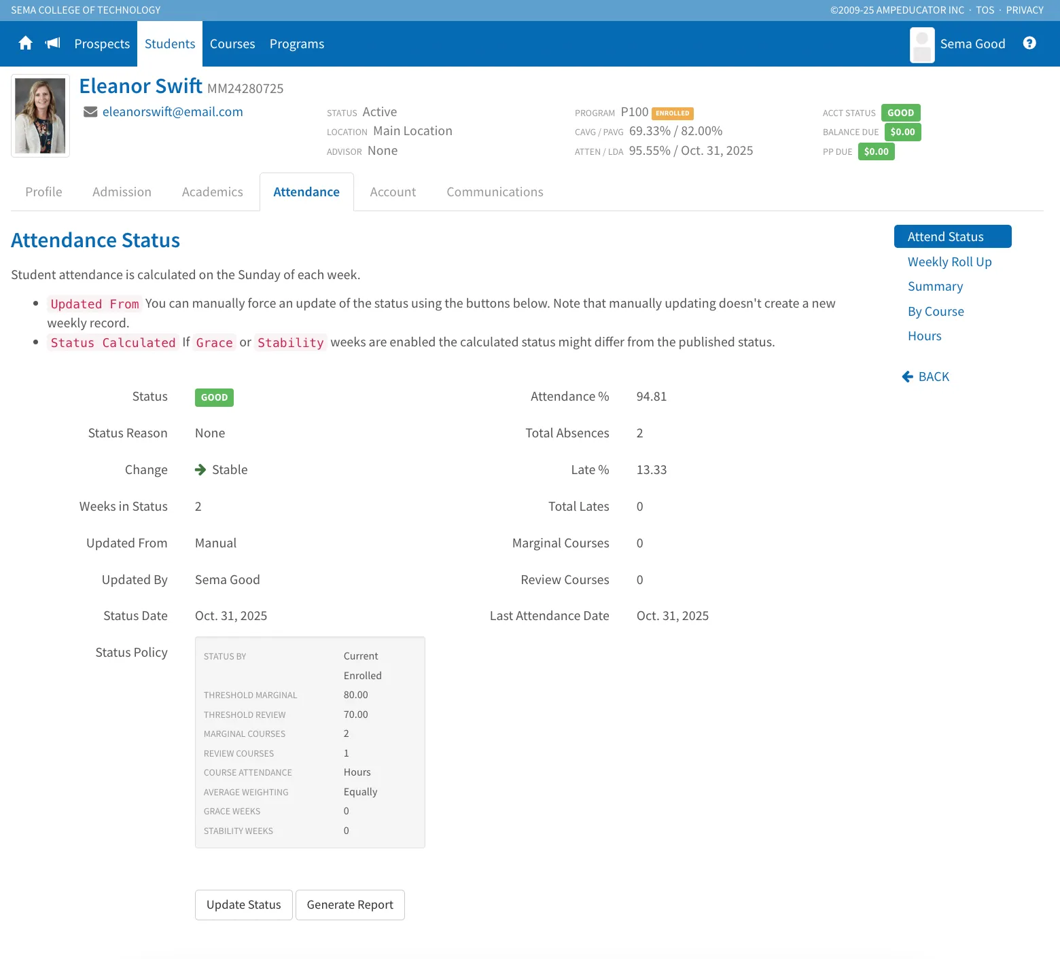Screen dimensions: 1060x959
Task: Select Attend Status in the side menu
Action: coord(953,236)
